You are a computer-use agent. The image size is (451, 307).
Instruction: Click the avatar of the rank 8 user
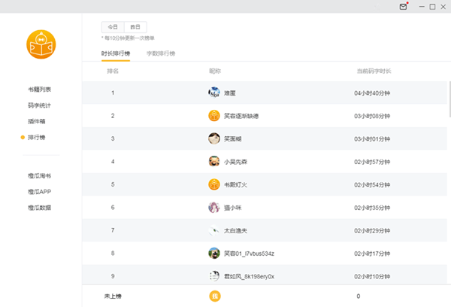pos(214,254)
